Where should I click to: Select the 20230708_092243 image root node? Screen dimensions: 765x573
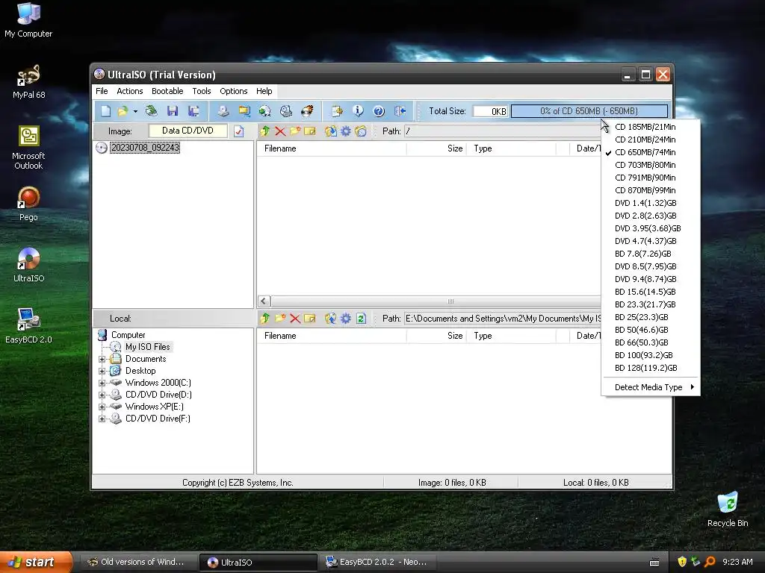145,148
